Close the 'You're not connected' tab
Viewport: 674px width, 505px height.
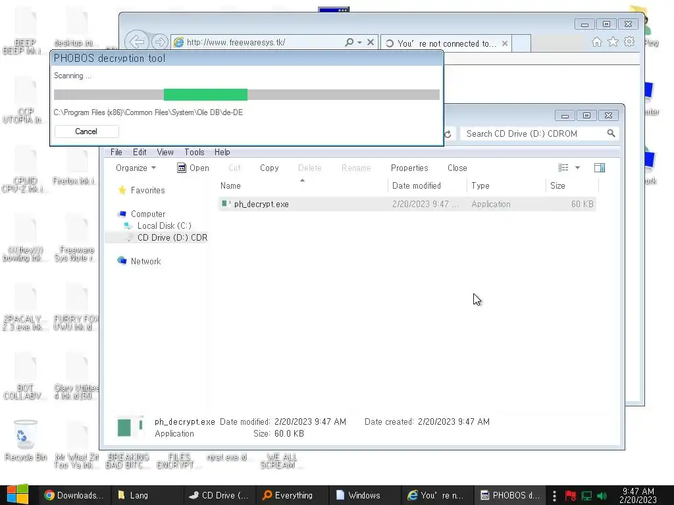pos(505,43)
